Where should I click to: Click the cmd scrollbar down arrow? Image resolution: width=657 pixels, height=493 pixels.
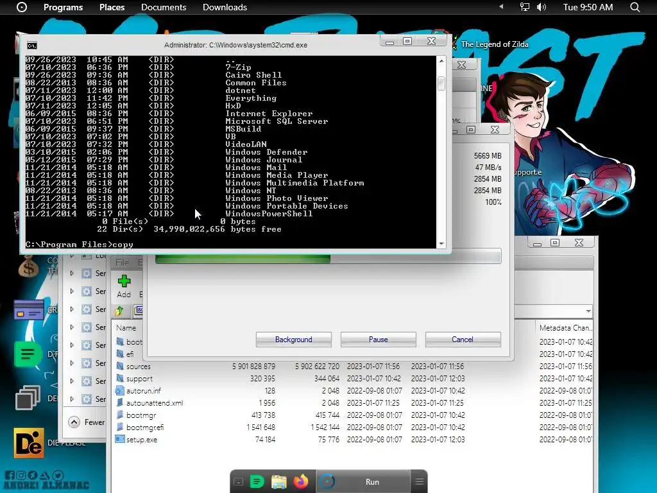[441, 243]
